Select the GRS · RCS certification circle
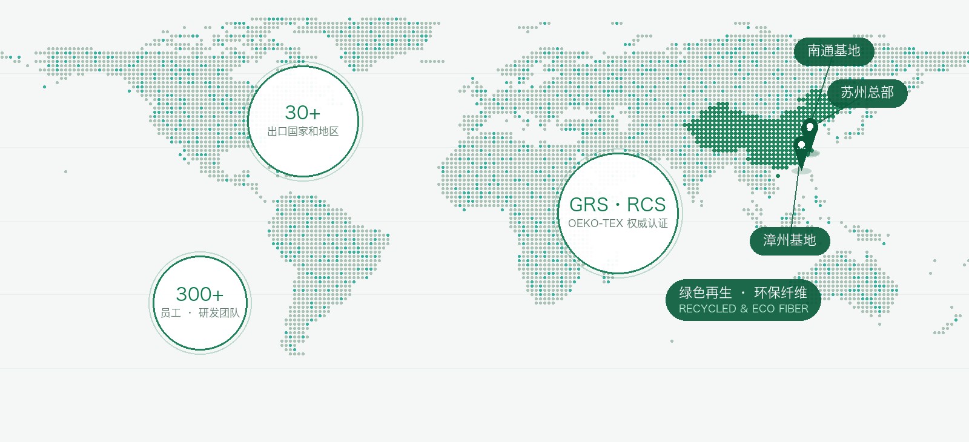This screenshot has height=442, width=969. tap(618, 213)
